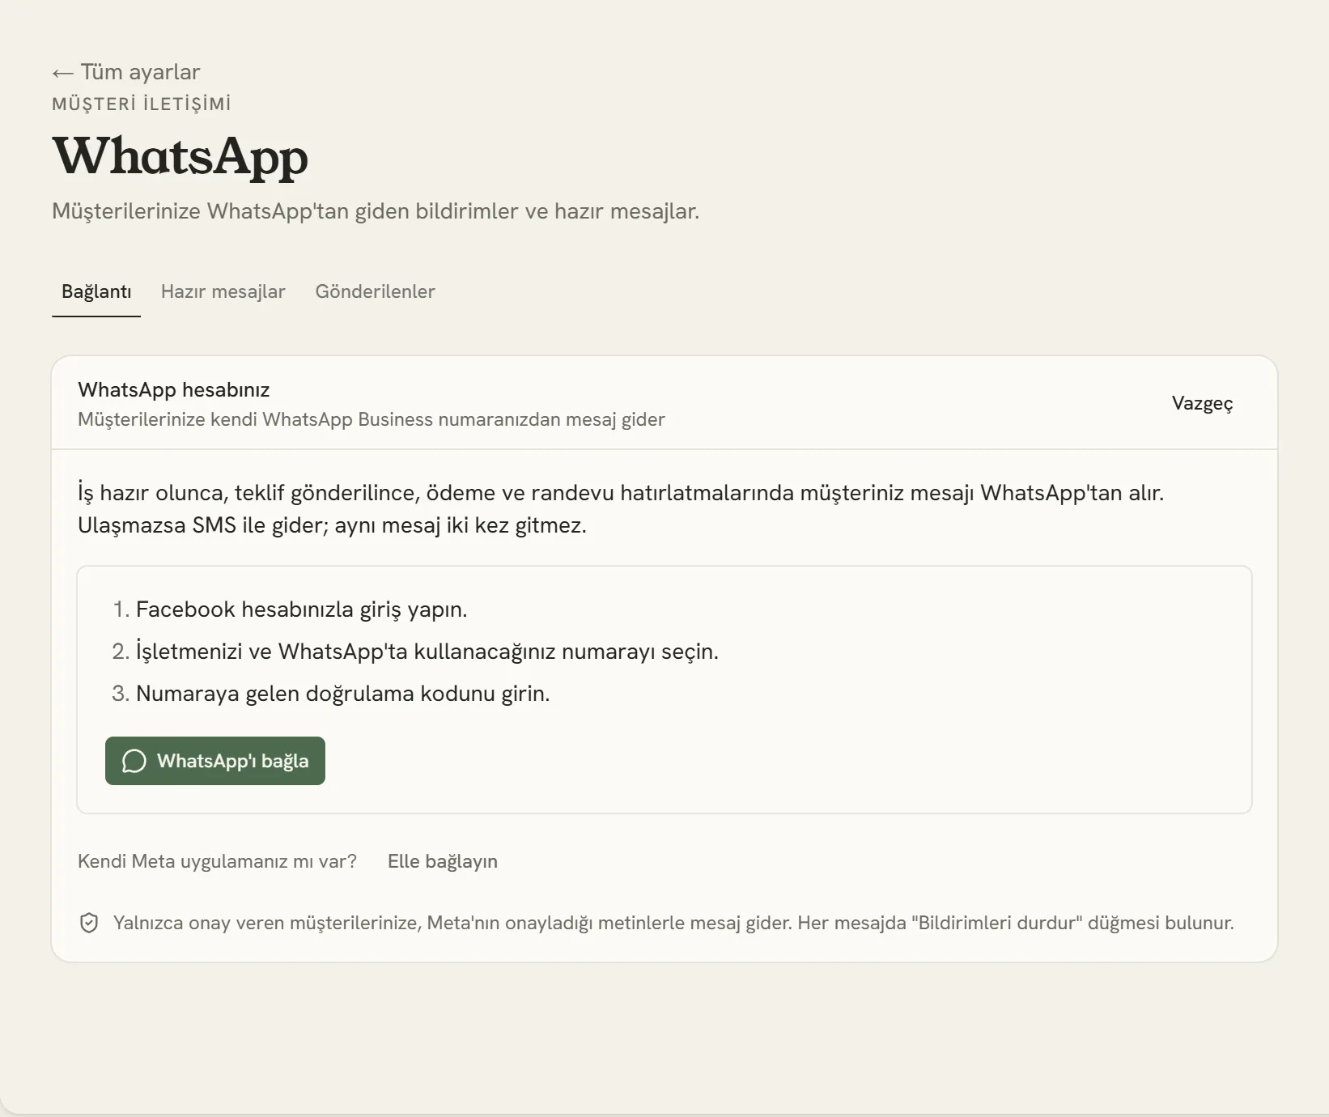Click the back arrow icon beside Tüm ayarlar
Screen dimensions: 1329x1117
pos(62,74)
